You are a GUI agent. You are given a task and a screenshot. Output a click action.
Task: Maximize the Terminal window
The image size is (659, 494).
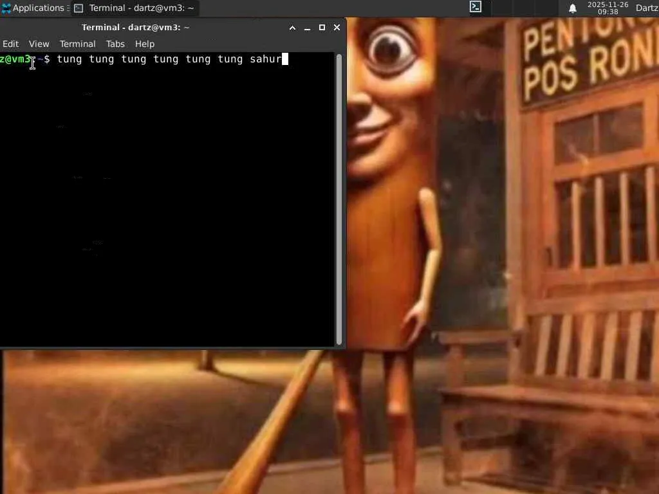pos(322,27)
